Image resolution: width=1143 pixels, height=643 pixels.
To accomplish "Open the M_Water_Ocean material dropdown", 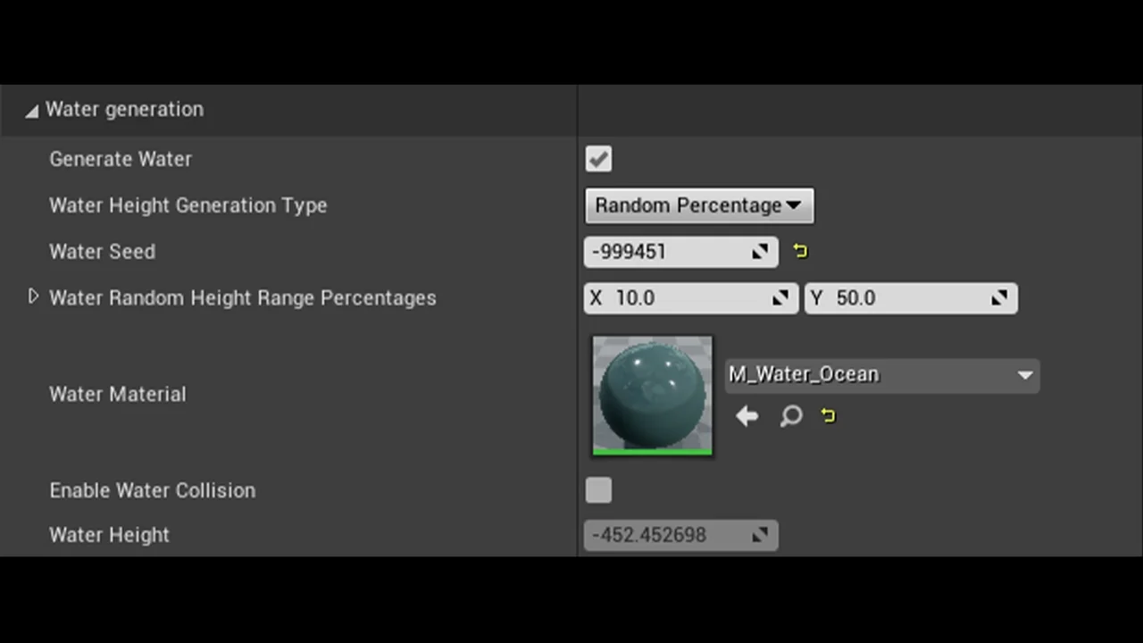I will 881,375.
